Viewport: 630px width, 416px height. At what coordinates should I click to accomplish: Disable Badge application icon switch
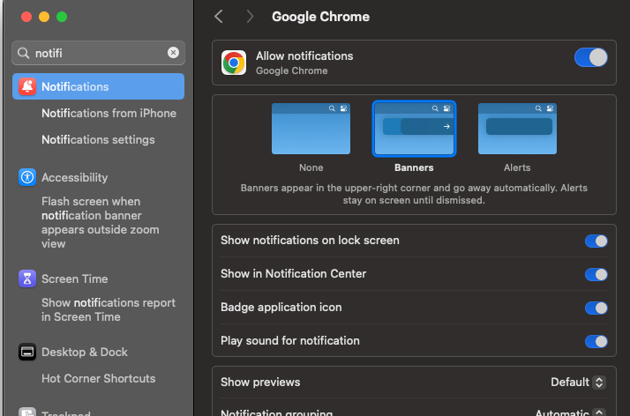click(596, 308)
